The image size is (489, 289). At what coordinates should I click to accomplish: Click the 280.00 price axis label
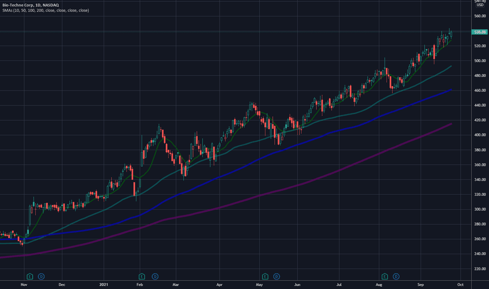pyautogui.click(x=480, y=224)
